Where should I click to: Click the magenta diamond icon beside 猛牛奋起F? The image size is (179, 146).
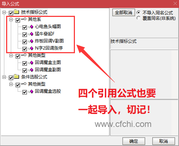click(32, 34)
